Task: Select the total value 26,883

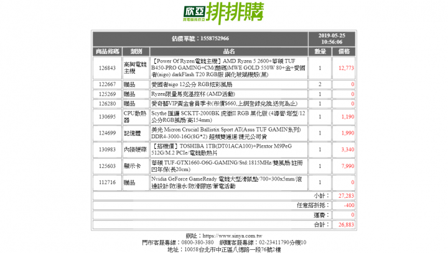Action: coord(346,225)
